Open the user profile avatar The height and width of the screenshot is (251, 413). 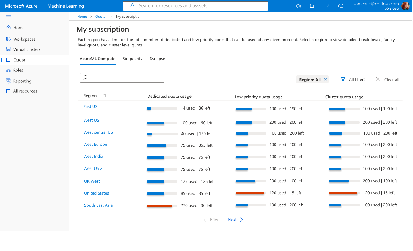click(x=405, y=6)
